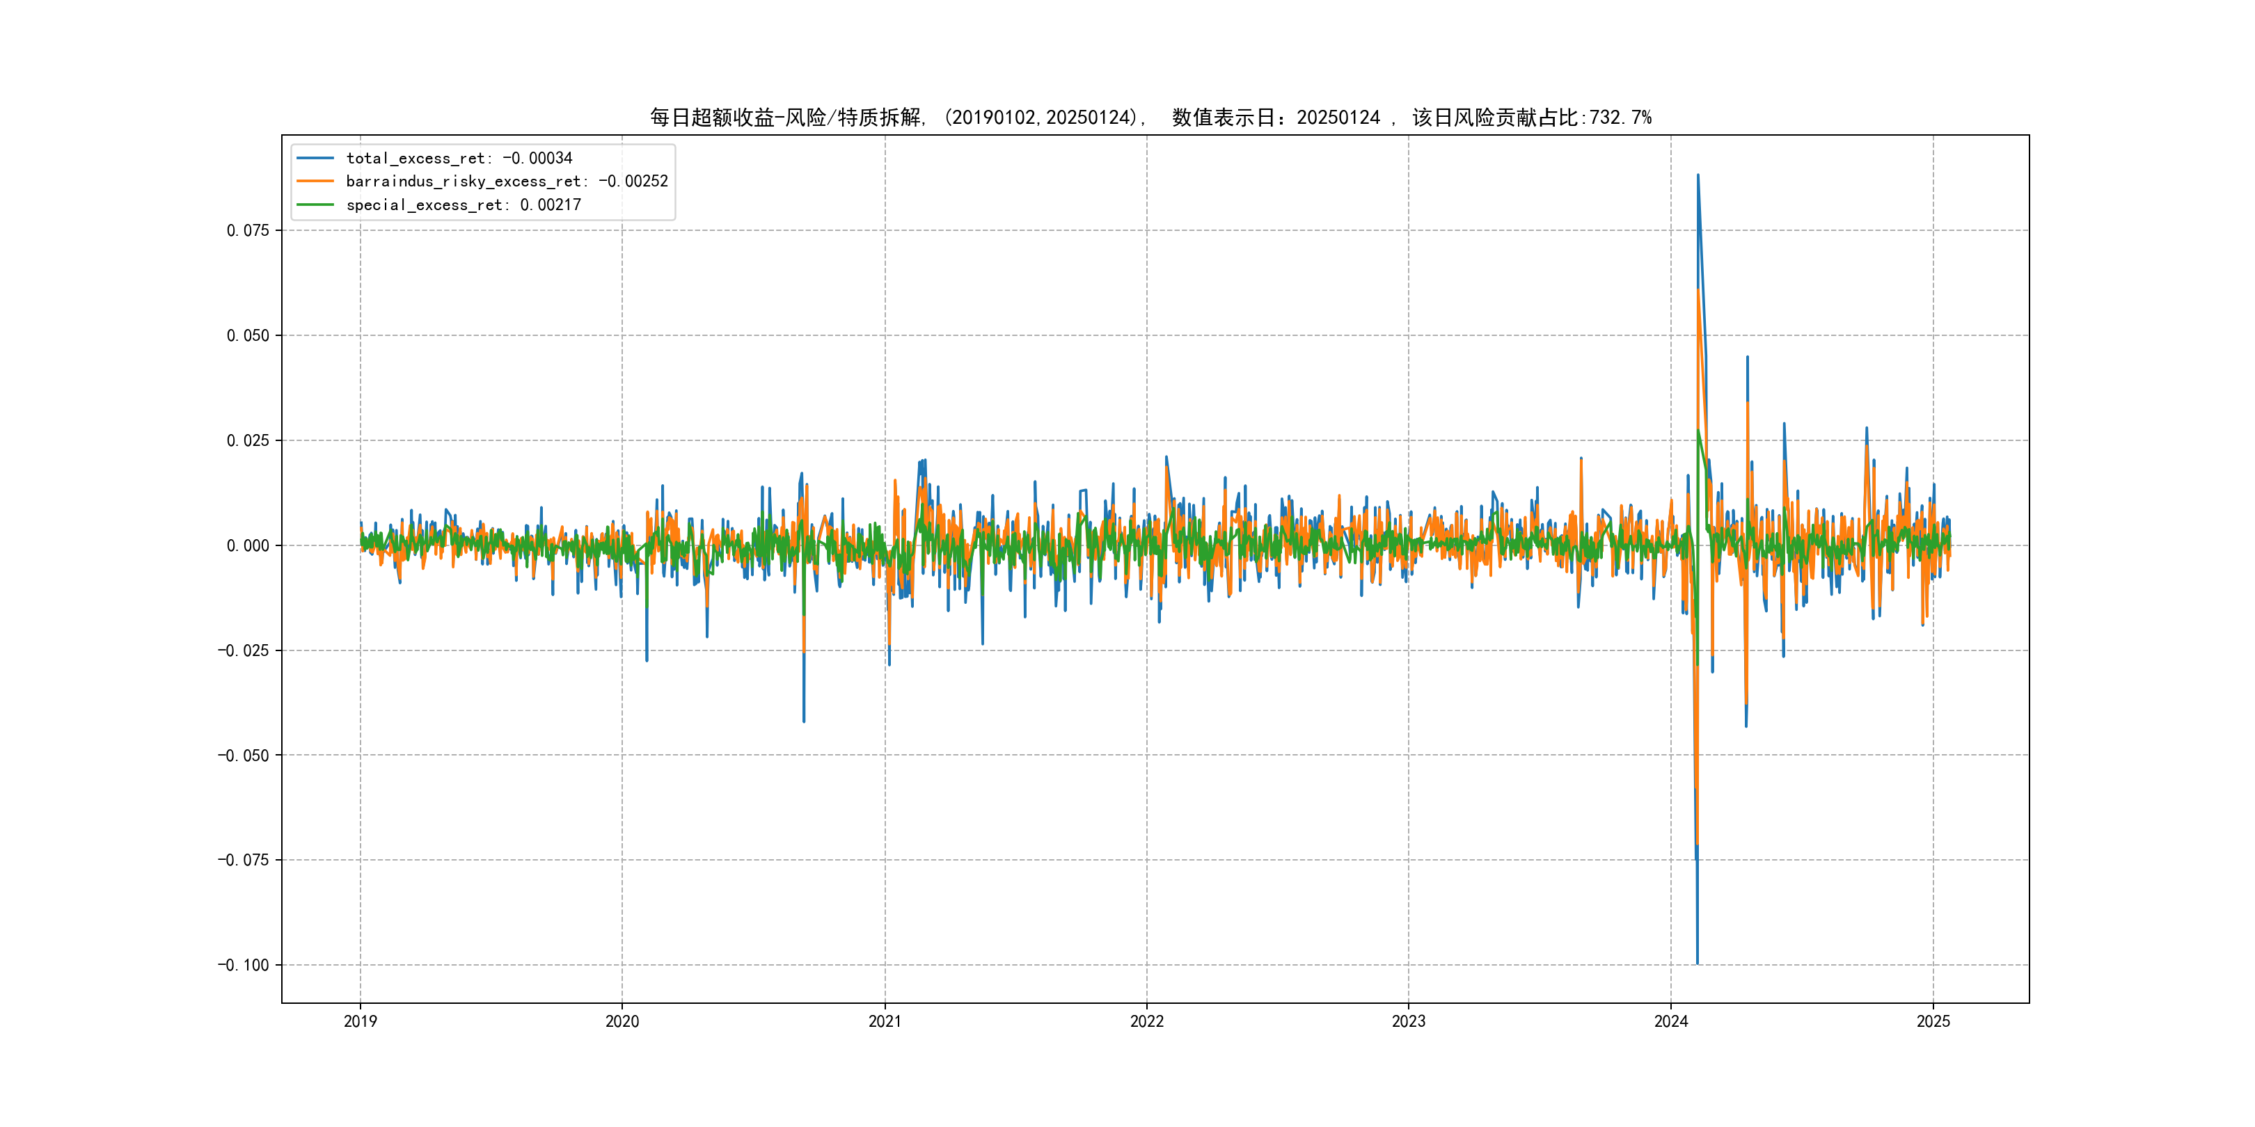Viewport: 2255px width, 1127px height.
Task: Click the 2021 x-axis tick label
Action: pyautogui.click(x=885, y=1021)
